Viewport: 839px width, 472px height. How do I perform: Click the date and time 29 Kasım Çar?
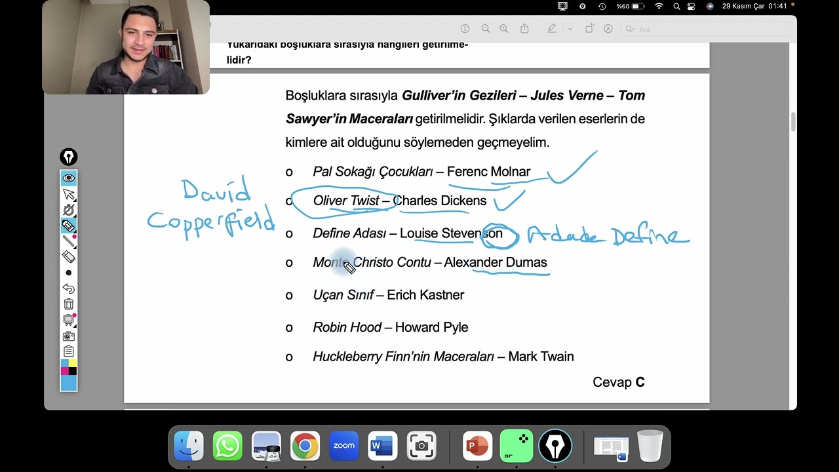(754, 7)
